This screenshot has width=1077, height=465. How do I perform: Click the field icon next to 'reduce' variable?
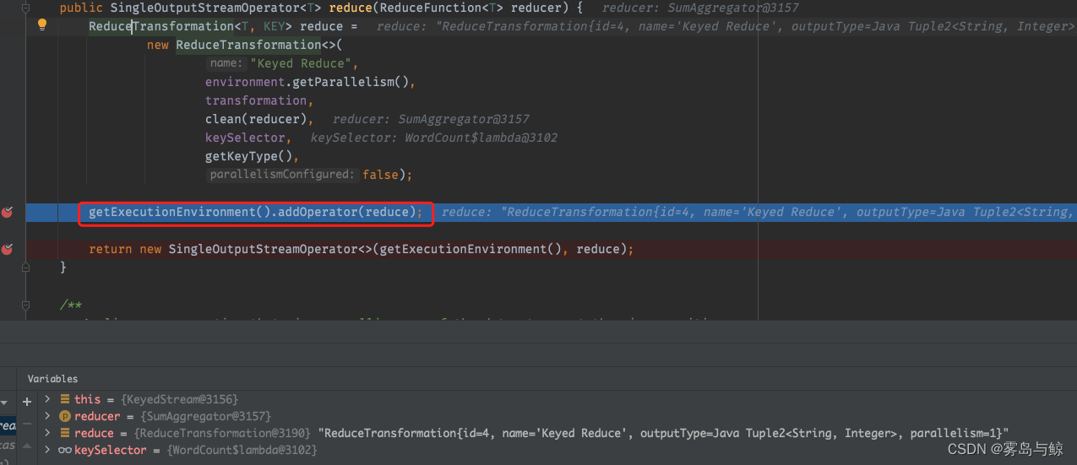(x=65, y=433)
